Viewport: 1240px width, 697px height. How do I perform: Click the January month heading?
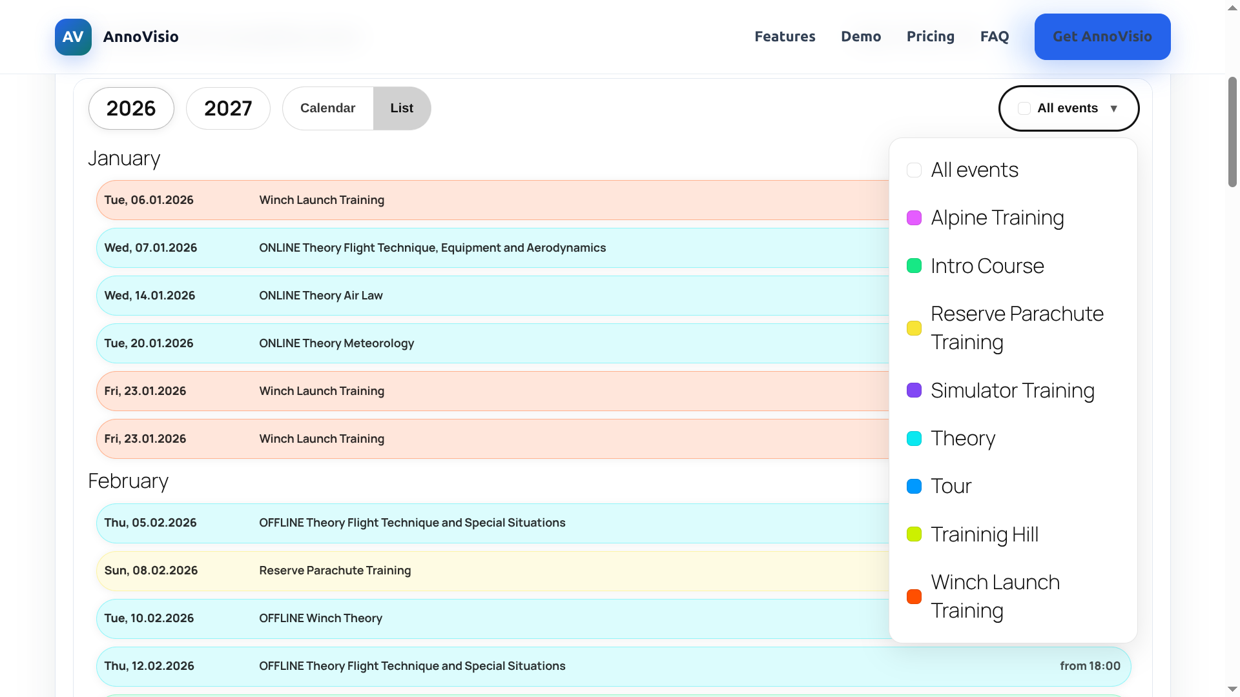[124, 158]
